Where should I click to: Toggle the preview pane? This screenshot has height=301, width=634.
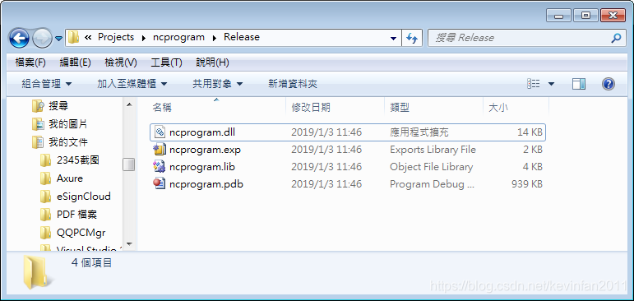point(579,84)
